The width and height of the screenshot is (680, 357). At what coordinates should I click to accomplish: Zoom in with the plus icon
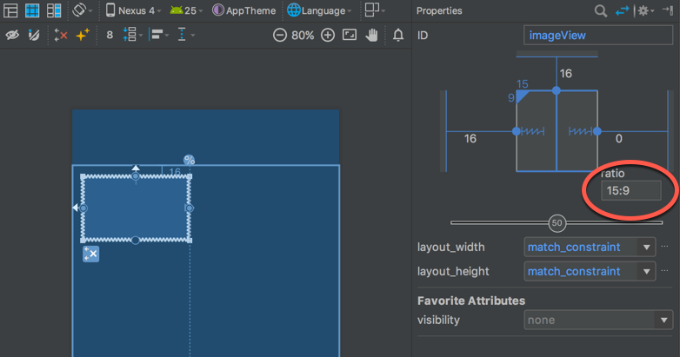(x=328, y=35)
